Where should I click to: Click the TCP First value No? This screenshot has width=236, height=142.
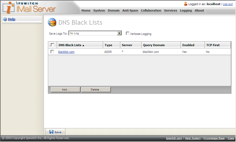[x=208, y=52]
